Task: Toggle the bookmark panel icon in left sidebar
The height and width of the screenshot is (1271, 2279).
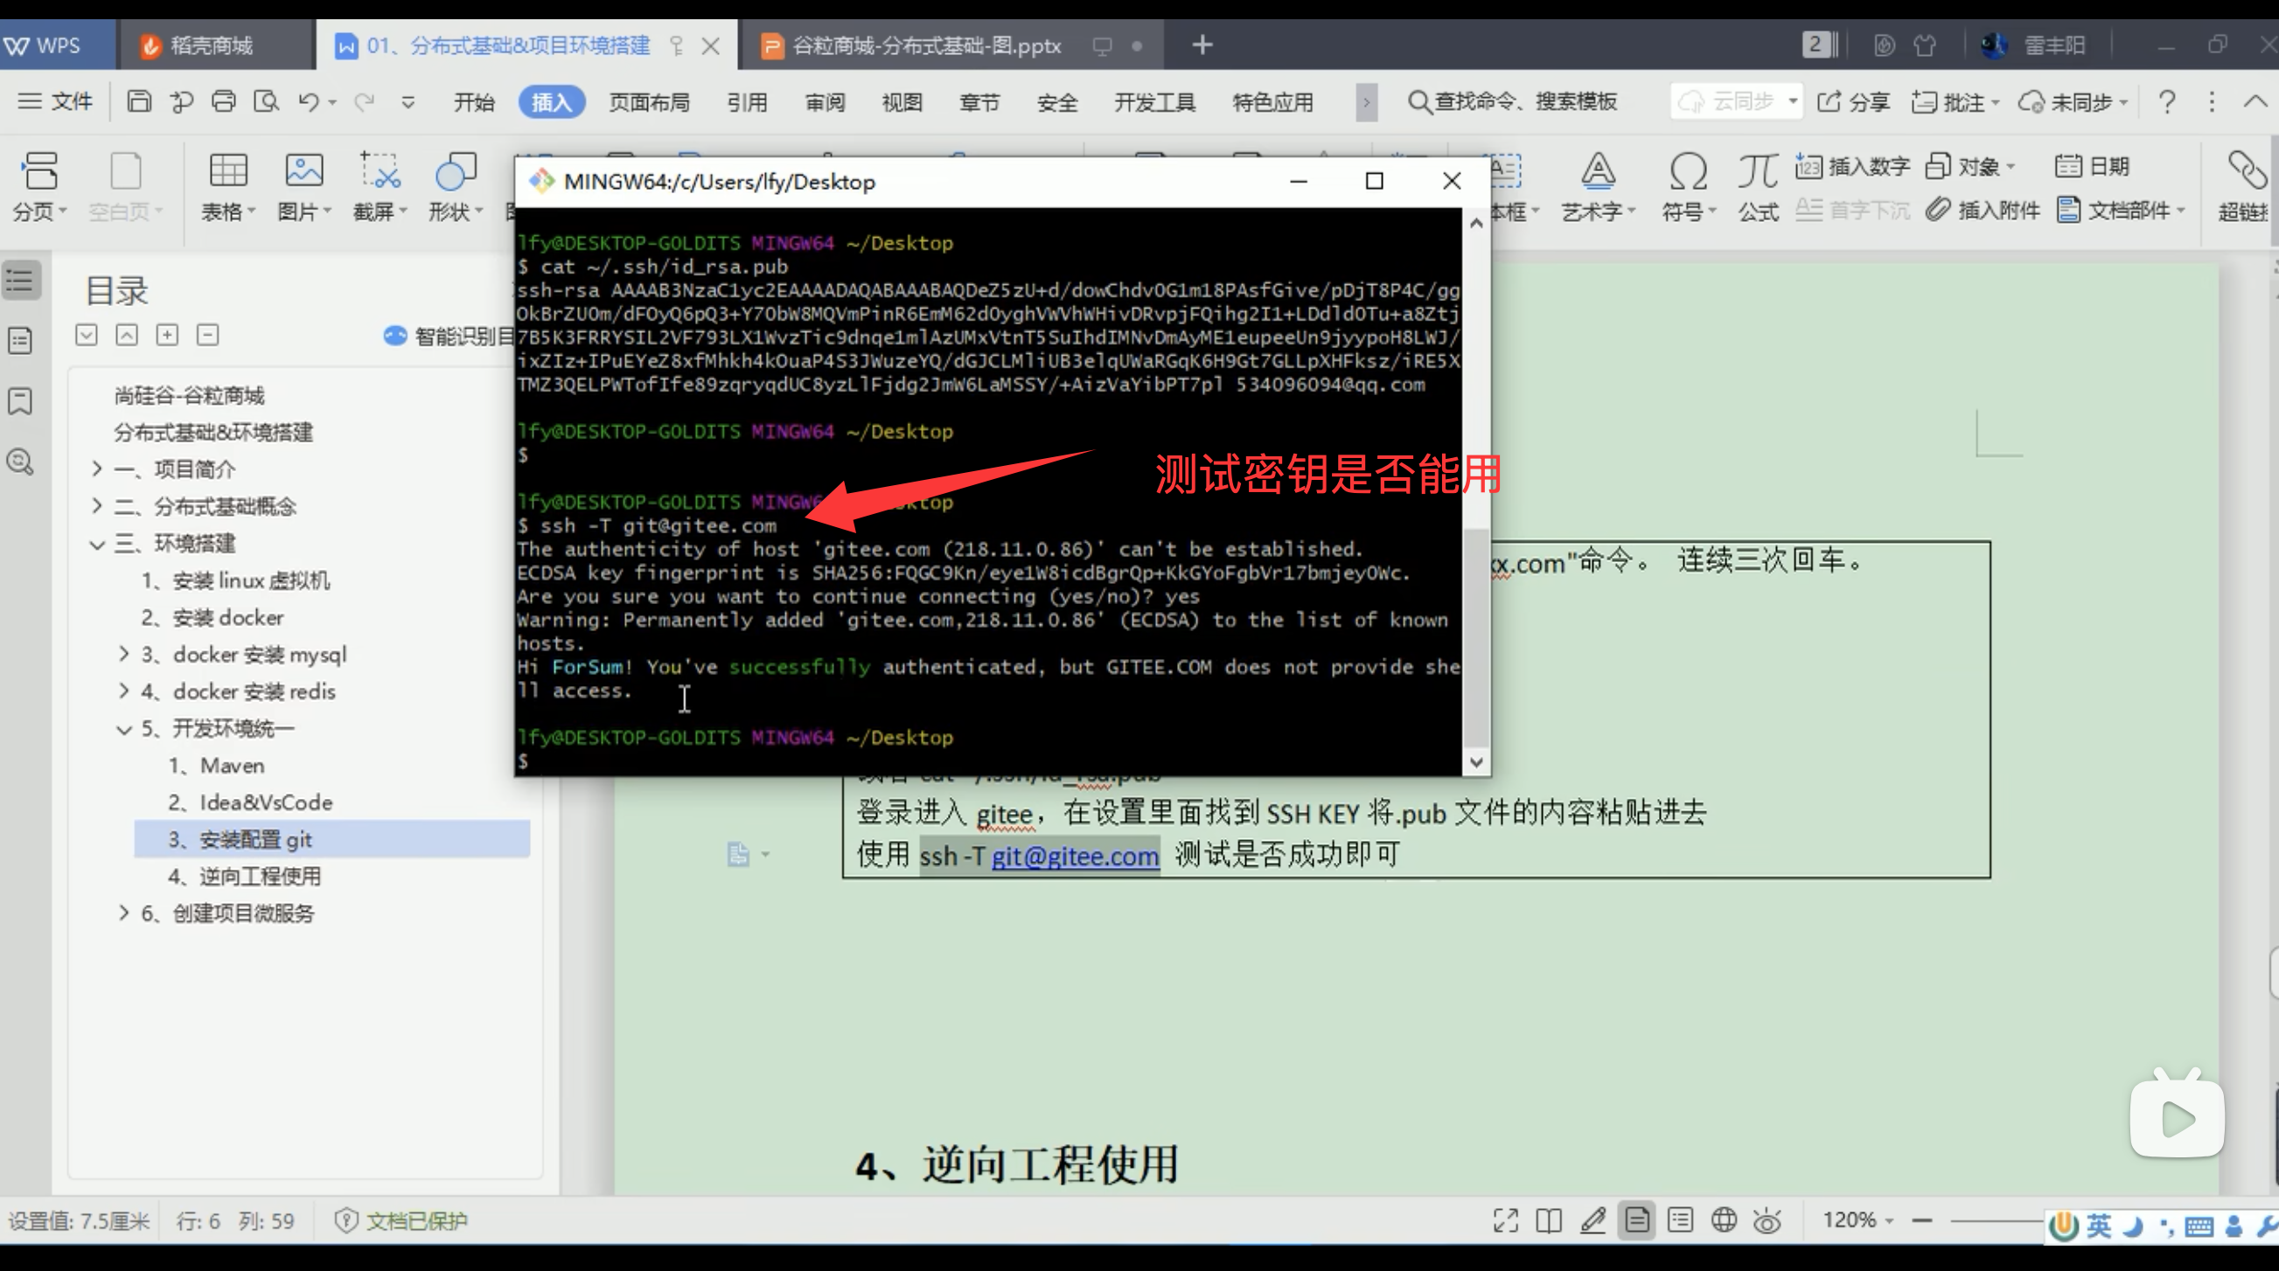Action: pos(20,401)
